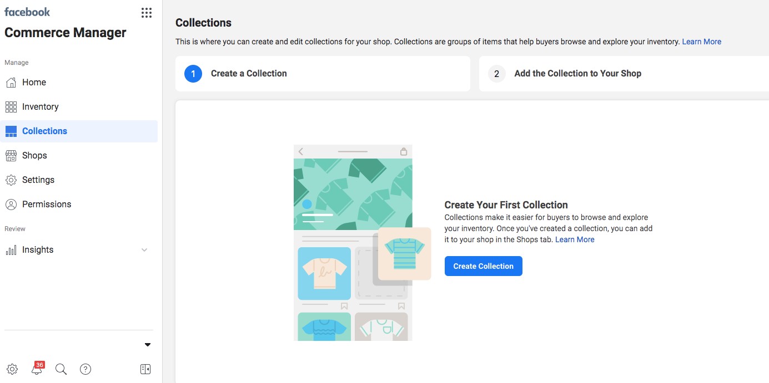This screenshot has width=769, height=383.
Task: Open the help question mark icon
Action: click(x=86, y=369)
